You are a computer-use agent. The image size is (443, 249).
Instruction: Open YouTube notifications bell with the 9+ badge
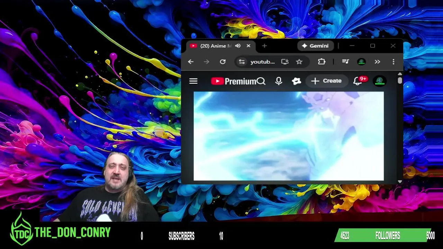pyautogui.click(x=358, y=81)
